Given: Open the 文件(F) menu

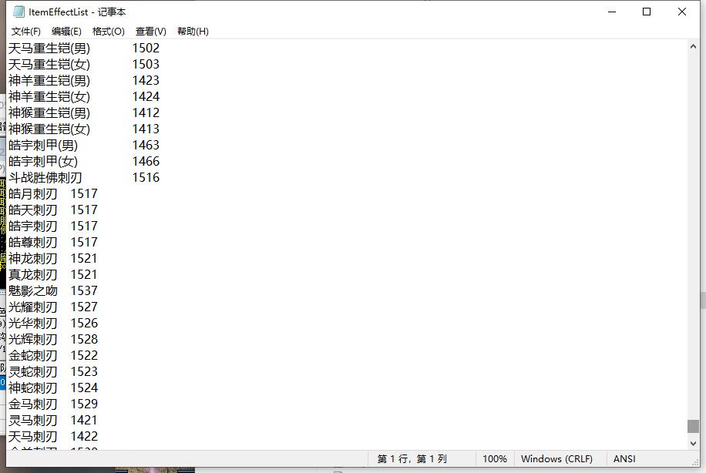Looking at the screenshot, I should 26,32.
